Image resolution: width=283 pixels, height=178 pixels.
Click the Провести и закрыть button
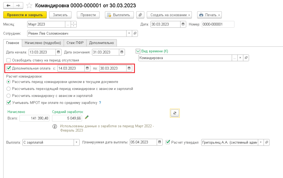click(x=25, y=15)
